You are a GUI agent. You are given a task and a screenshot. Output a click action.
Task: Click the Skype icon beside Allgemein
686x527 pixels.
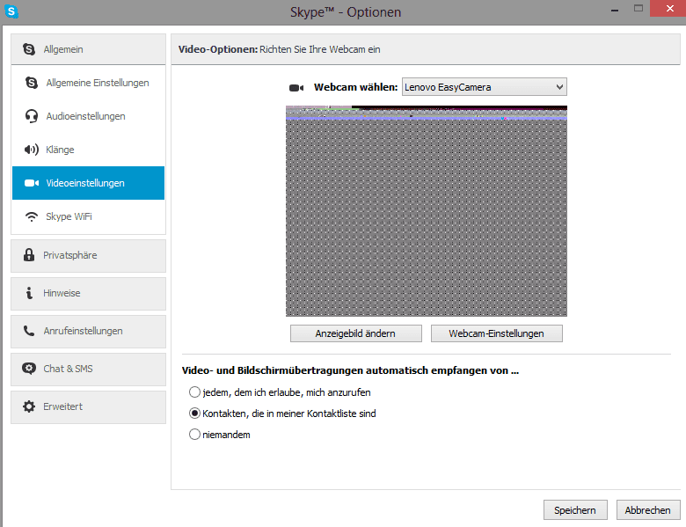coord(29,49)
